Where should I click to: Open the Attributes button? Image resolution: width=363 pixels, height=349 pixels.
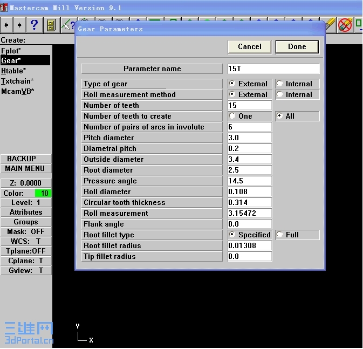(x=26, y=213)
